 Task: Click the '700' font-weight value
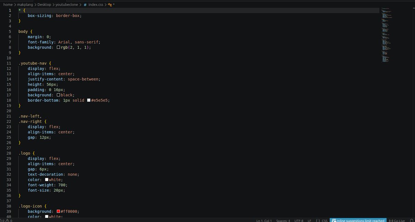point(62,185)
